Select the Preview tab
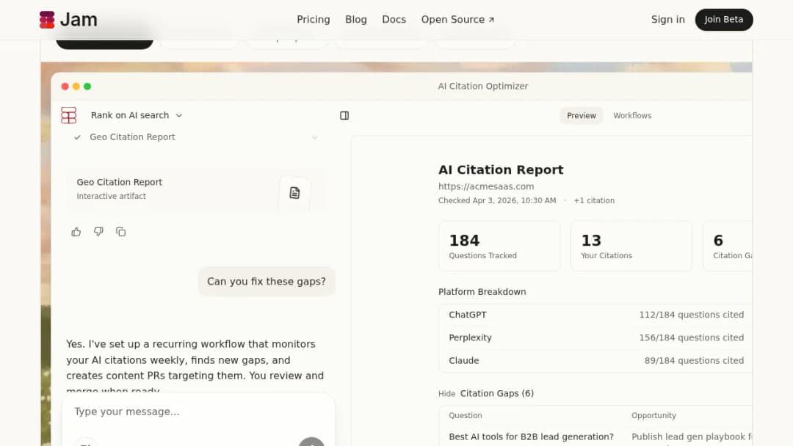The image size is (793, 446). pyautogui.click(x=581, y=116)
